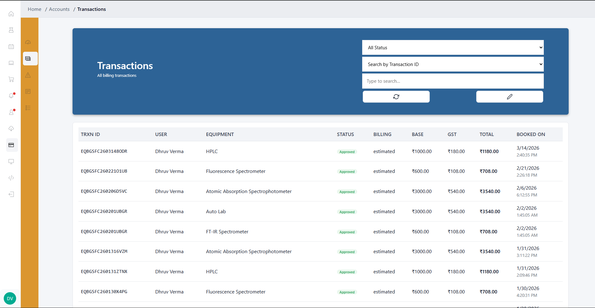The width and height of the screenshot is (595, 308).
Task: Open the home icon in left sidebar
Action: coord(11,14)
